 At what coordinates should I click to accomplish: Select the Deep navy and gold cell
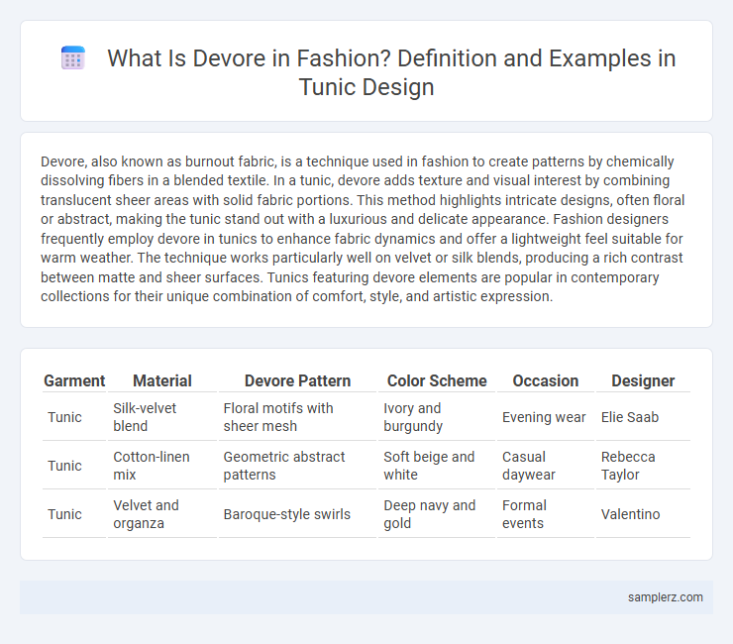437,514
